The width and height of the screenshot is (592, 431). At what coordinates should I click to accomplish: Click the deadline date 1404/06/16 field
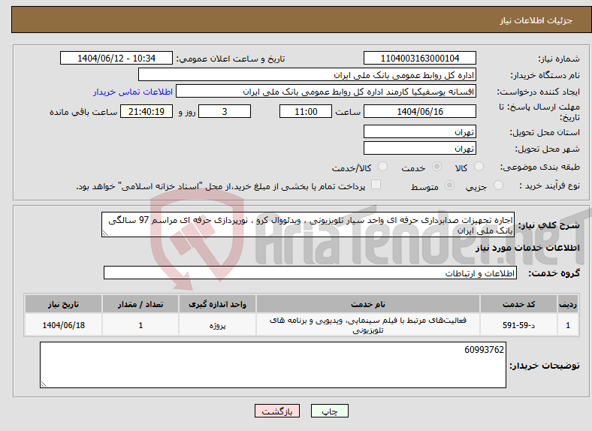coord(419,111)
